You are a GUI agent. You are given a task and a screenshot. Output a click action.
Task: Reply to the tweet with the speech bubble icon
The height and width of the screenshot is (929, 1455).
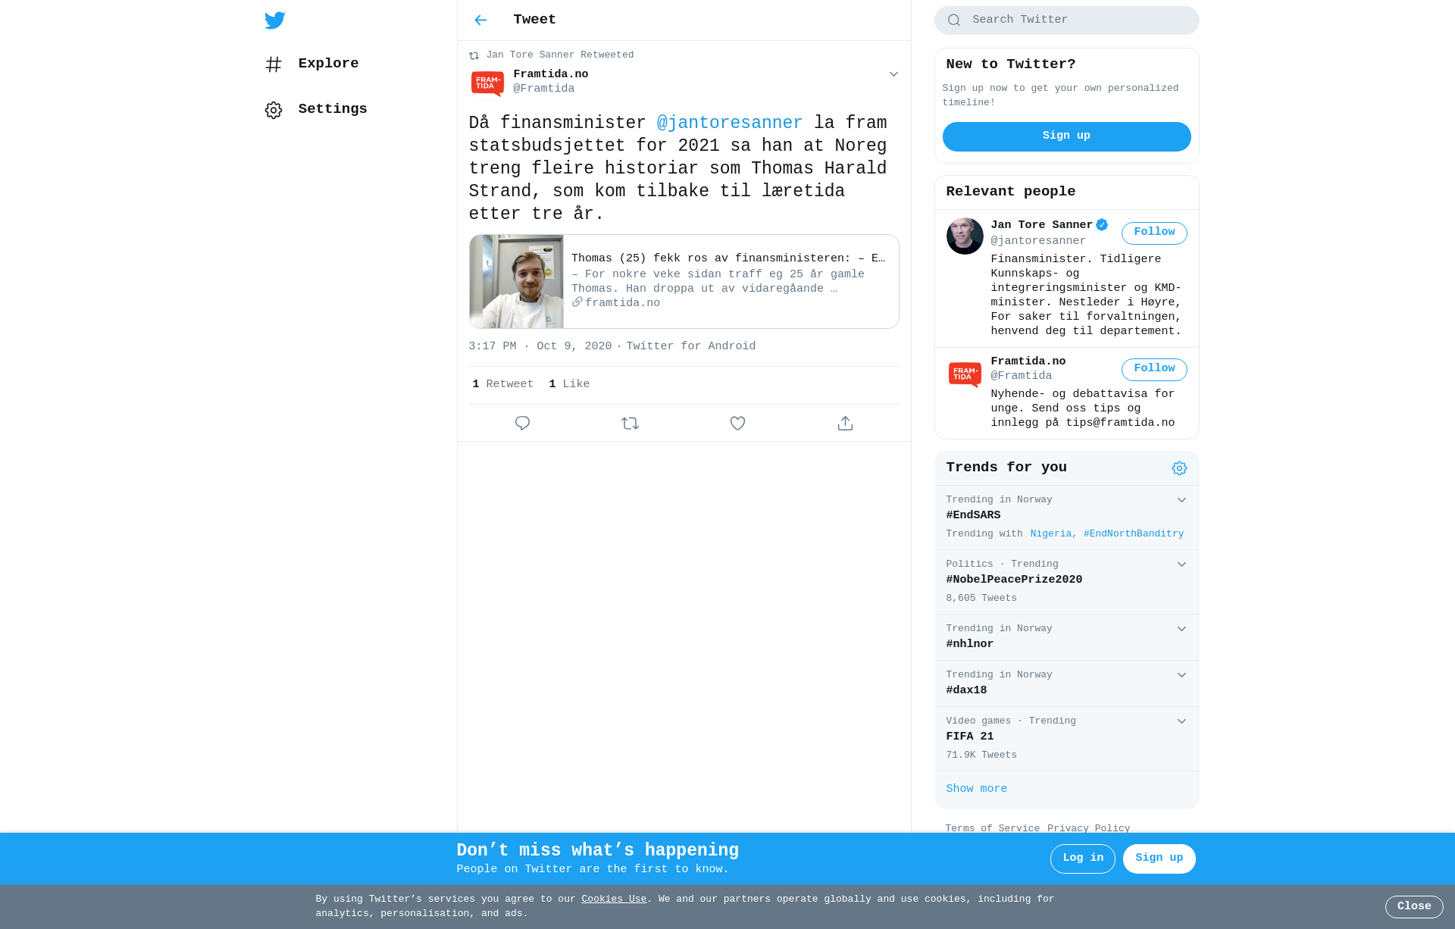coord(522,424)
